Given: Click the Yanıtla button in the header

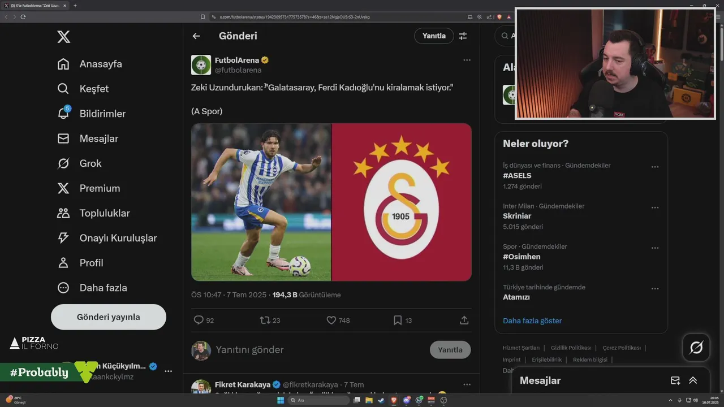Looking at the screenshot, I should (434, 36).
